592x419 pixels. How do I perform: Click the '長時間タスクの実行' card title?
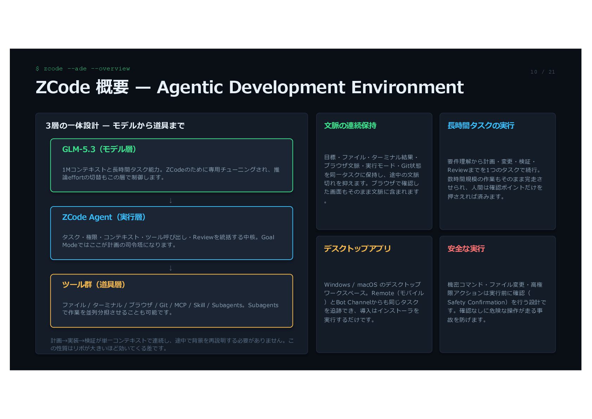point(481,126)
